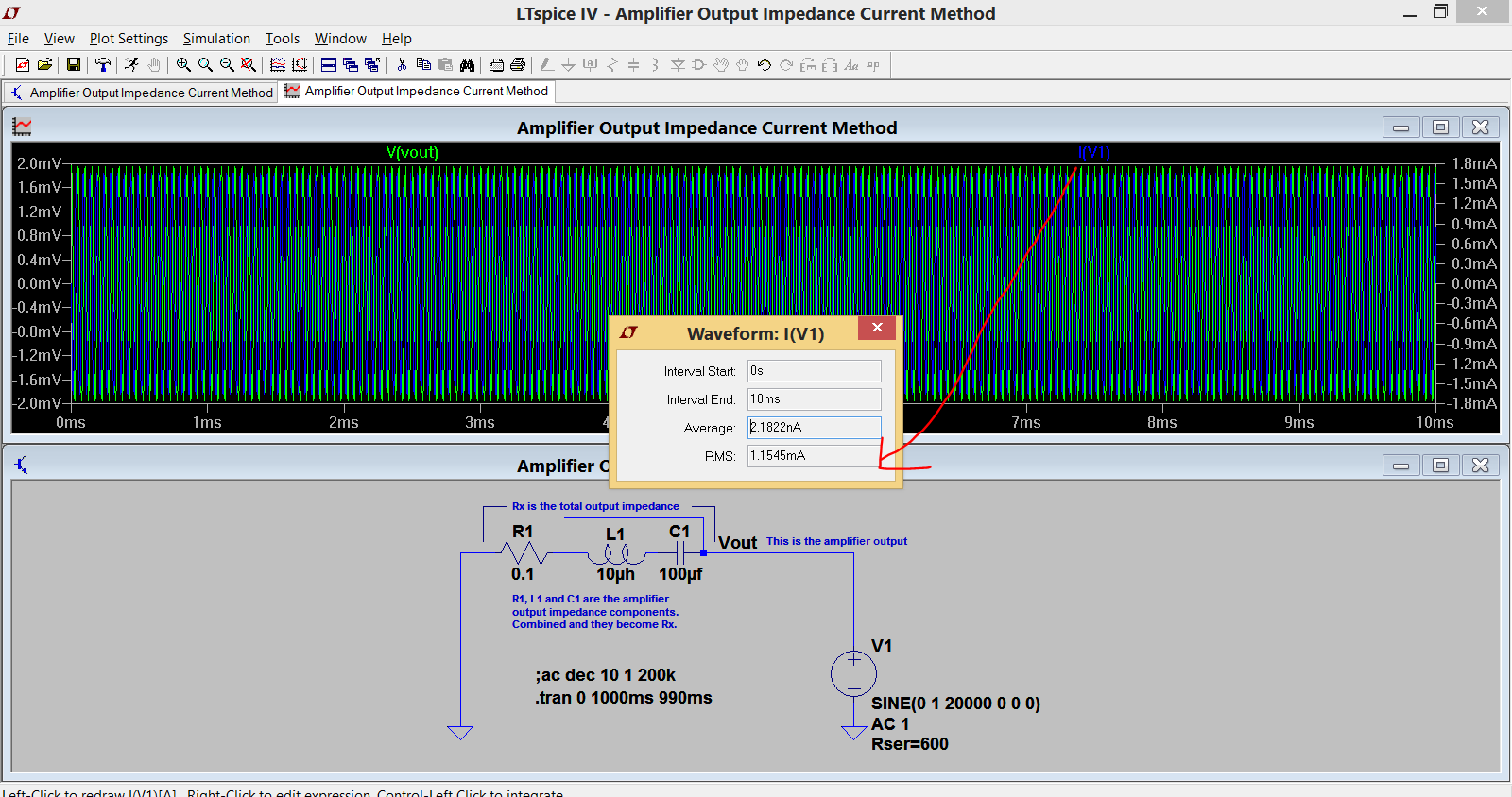Maximize the plot pane window
Screen dimensions: 1512x797
1440,127
